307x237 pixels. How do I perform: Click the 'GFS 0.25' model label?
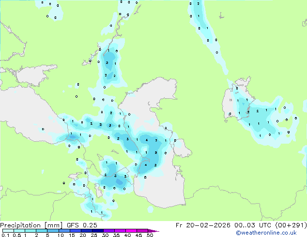82,225
